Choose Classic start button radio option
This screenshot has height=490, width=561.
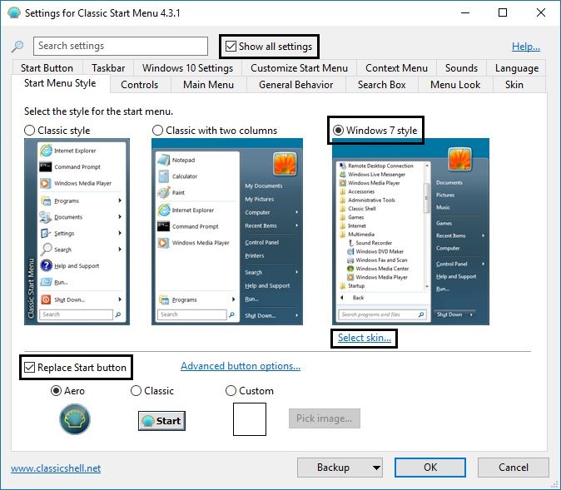coord(136,390)
